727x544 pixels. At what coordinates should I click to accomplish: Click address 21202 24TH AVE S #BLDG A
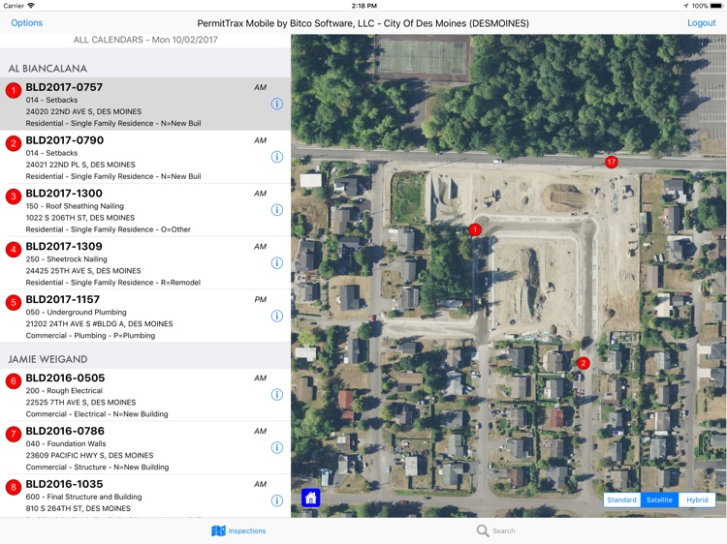pyautogui.click(x=99, y=323)
